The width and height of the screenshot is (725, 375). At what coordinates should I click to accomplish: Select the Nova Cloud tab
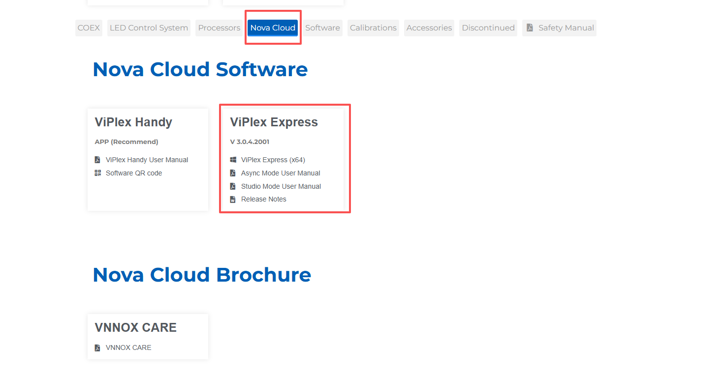pos(273,28)
